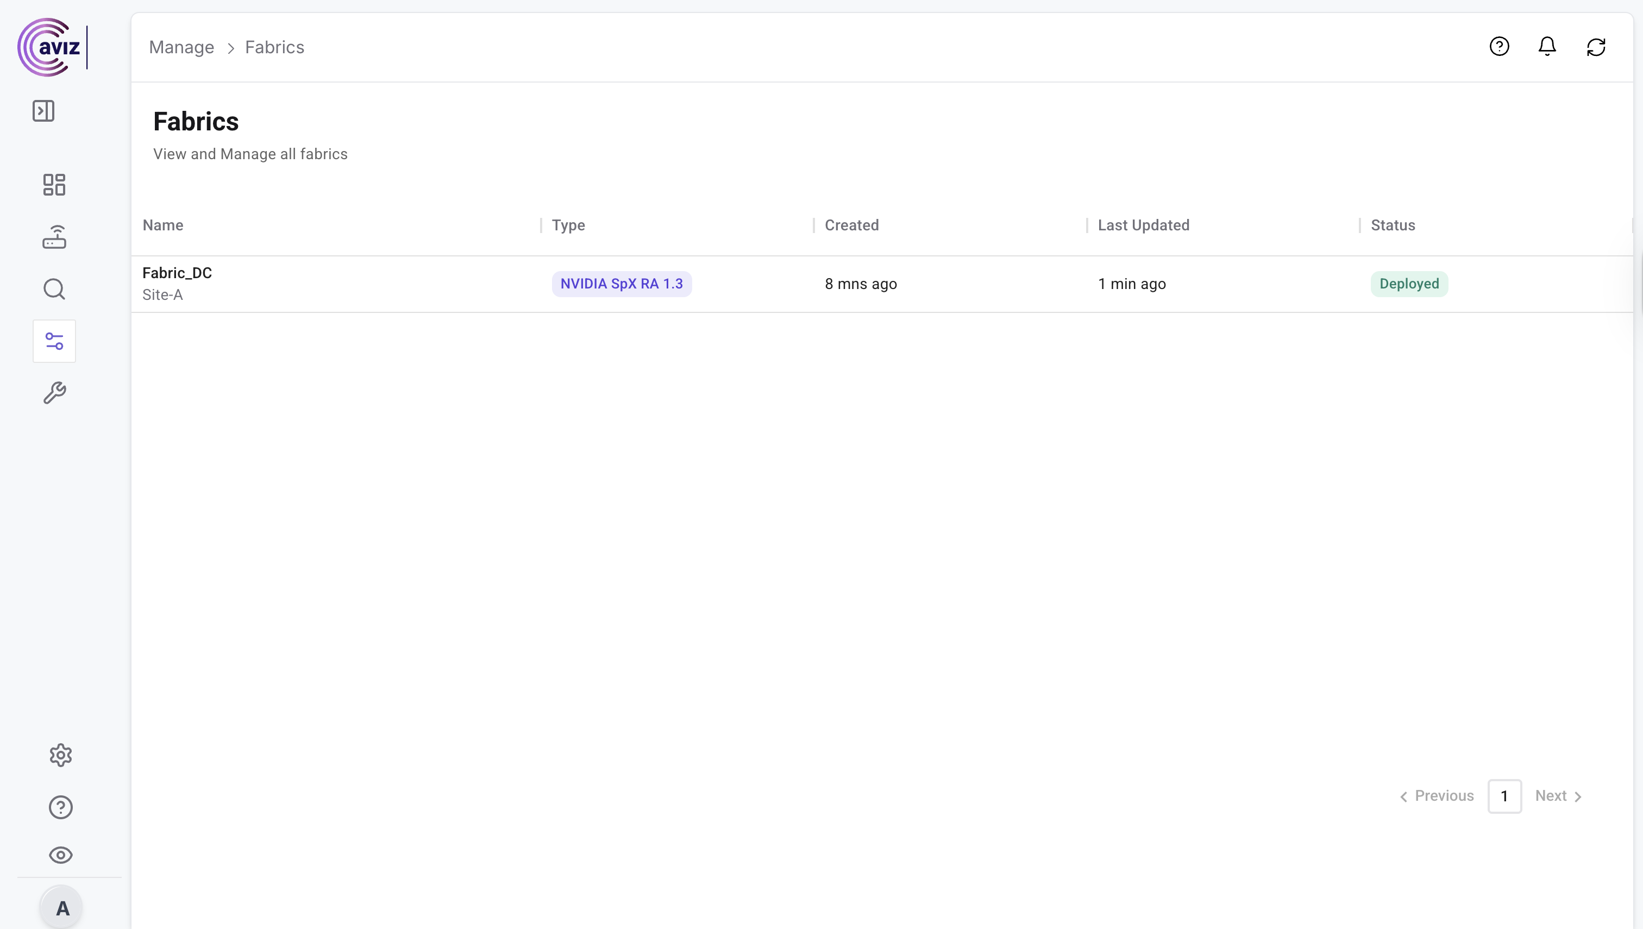Open top-right help question icon
Screen dimensions: 1643x929
tap(1500, 47)
